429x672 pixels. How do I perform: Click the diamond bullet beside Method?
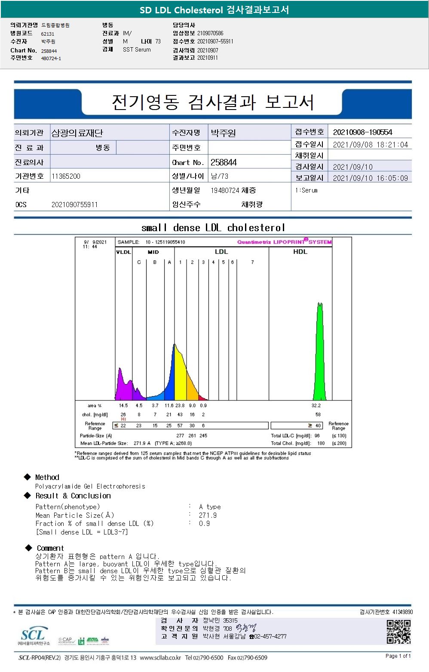[28, 477]
